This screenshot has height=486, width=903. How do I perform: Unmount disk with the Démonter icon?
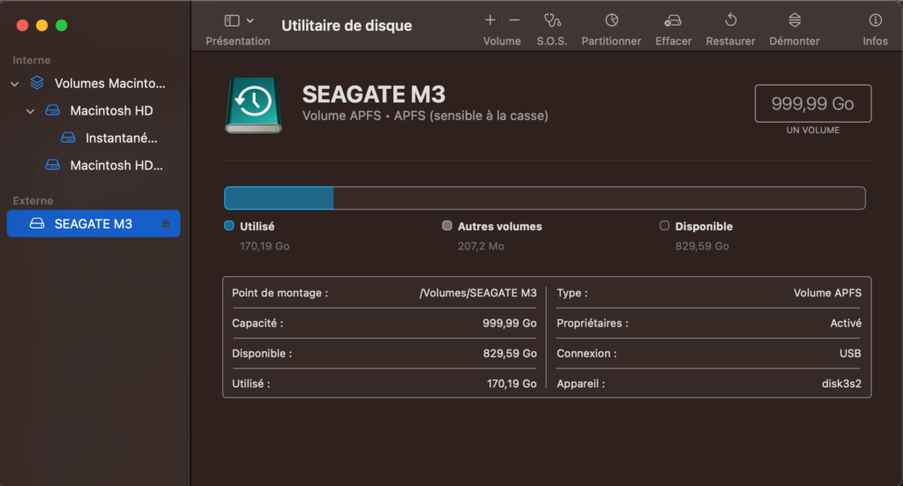[795, 20]
